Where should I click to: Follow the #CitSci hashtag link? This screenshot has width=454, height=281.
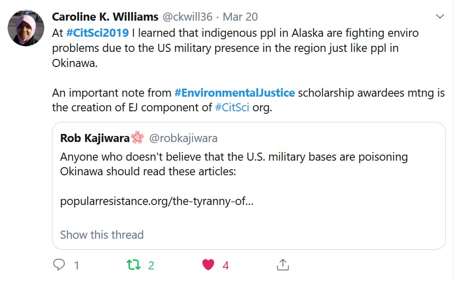coord(233,108)
